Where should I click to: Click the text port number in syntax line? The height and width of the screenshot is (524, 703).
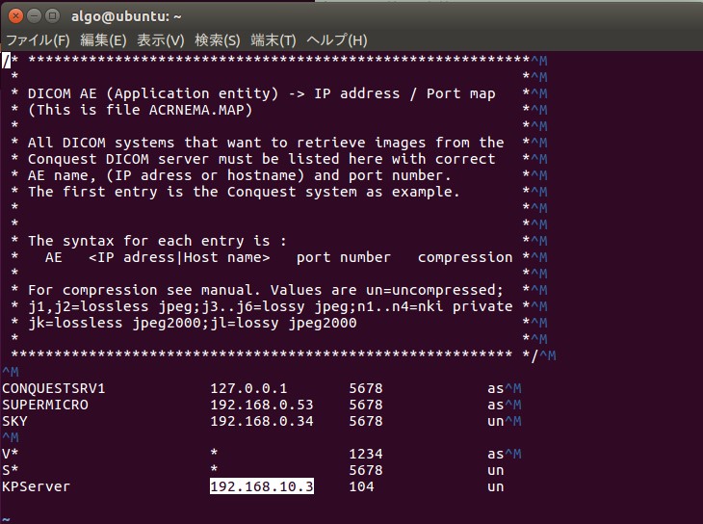pos(344,257)
